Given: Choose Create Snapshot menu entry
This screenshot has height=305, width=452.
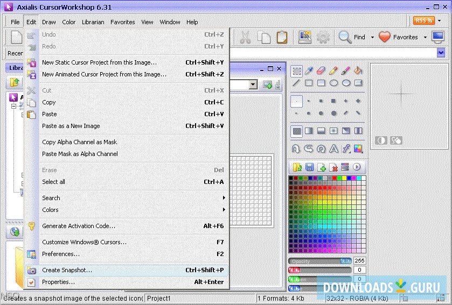Looking at the screenshot, I should click(127, 270).
